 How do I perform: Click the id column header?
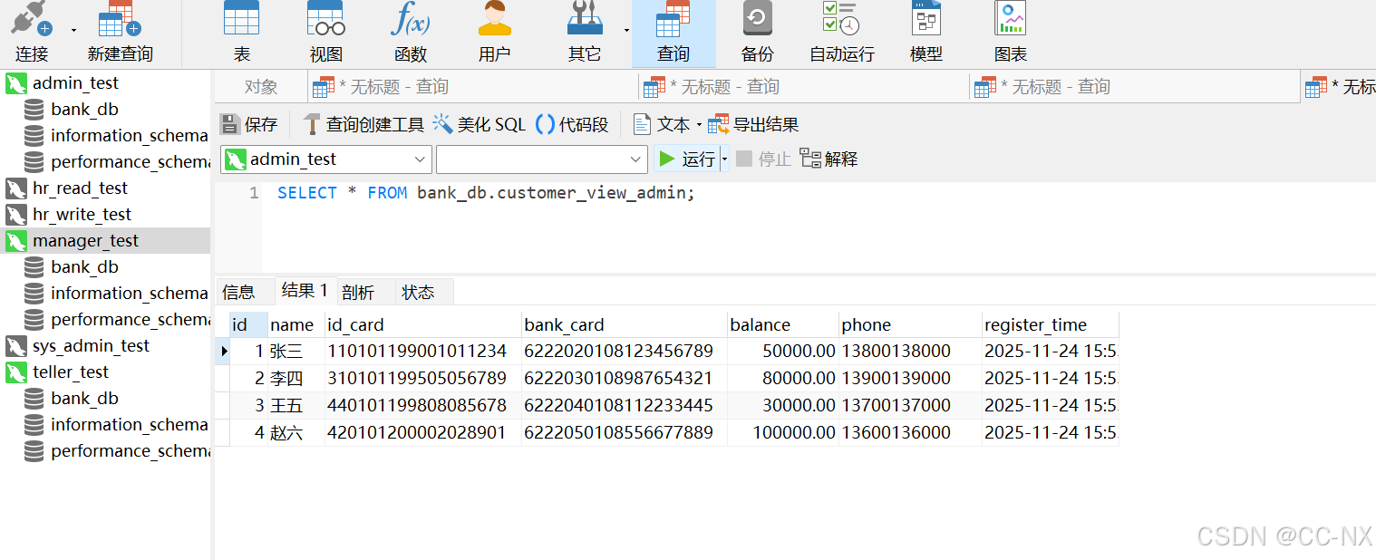click(249, 324)
